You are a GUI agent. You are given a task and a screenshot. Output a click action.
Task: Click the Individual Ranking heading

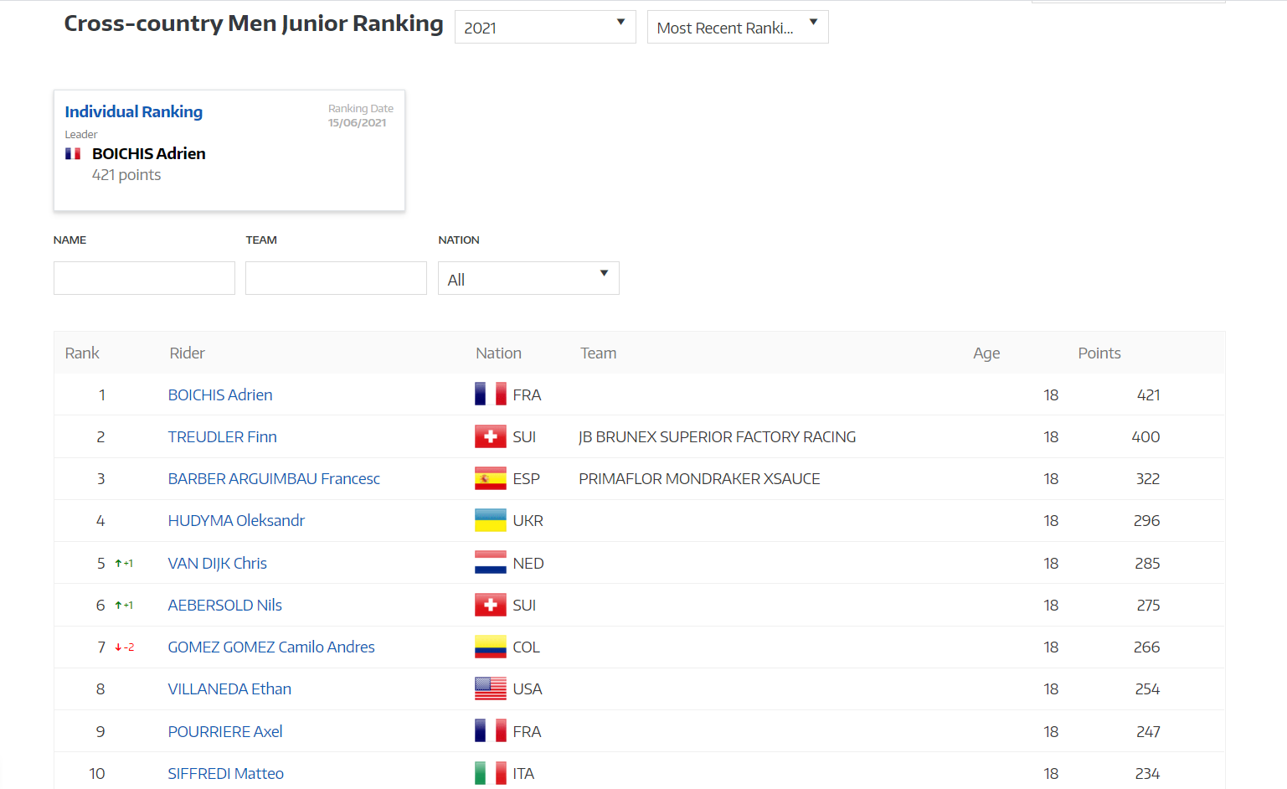click(133, 111)
